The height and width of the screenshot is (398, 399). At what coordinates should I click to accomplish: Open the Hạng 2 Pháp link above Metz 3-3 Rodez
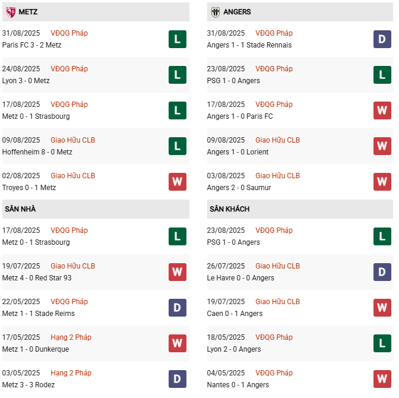71,373
